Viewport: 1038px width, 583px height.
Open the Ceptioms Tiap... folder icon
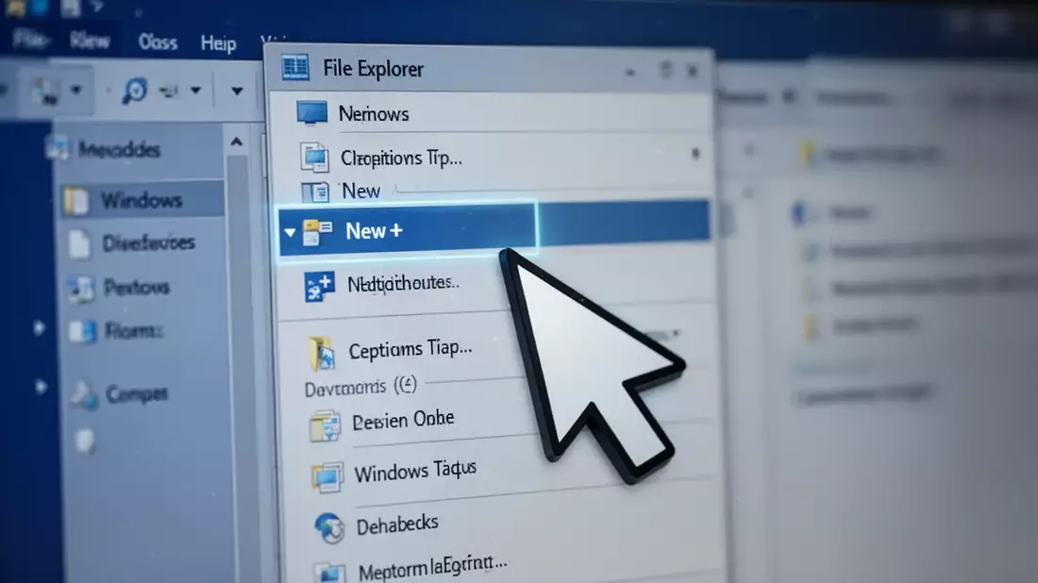tap(322, 354)
